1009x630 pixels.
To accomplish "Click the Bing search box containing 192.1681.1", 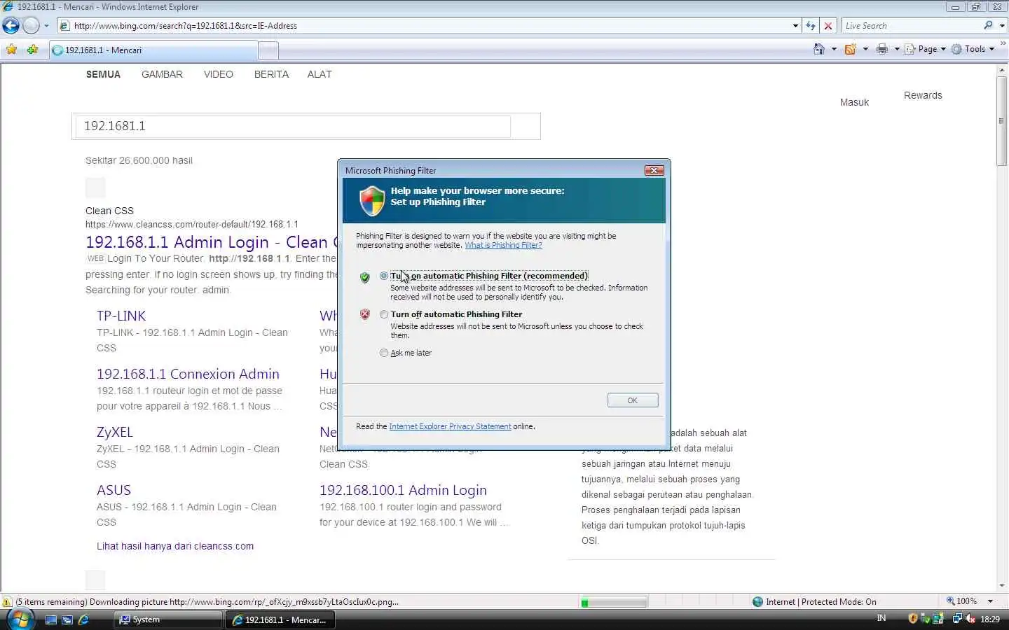I will tap(292, 126).
